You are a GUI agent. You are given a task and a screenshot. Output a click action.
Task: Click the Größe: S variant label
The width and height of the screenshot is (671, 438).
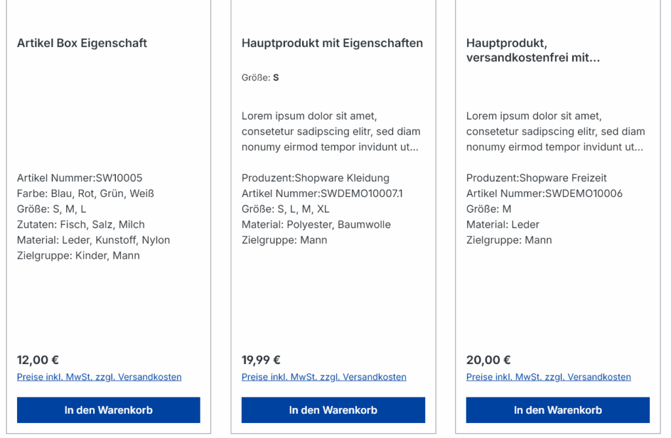(260, 77)
